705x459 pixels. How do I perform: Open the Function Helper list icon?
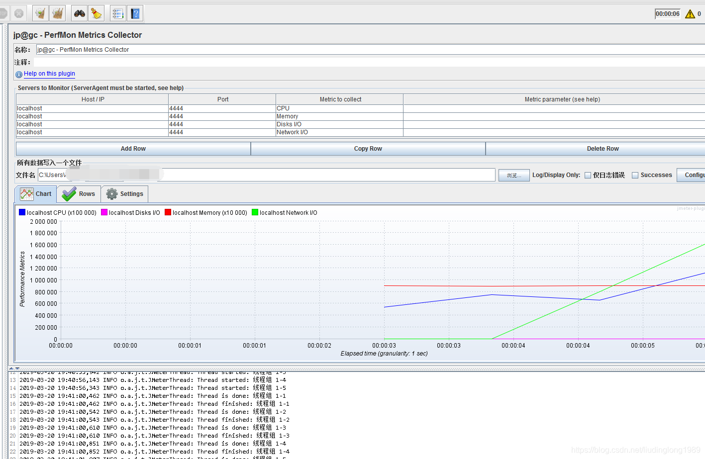pos(118,13)
